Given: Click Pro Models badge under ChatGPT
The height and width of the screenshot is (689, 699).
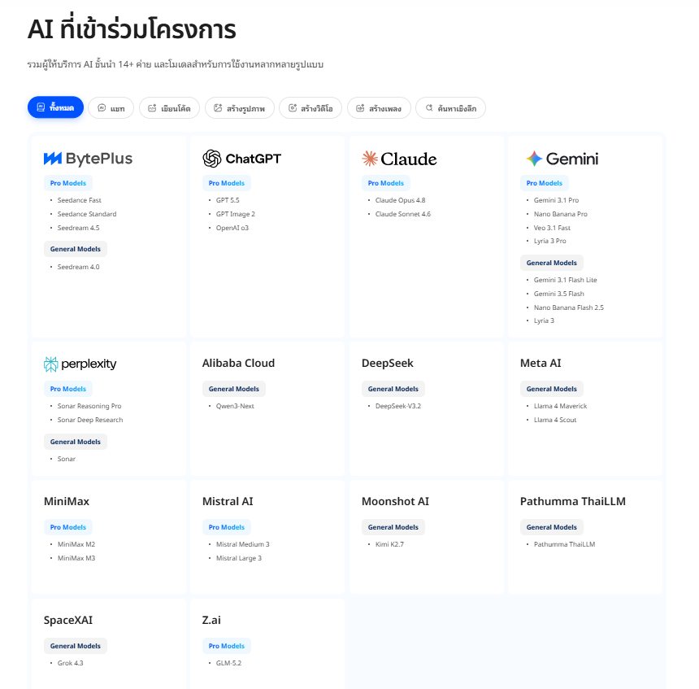Looking at the screenshot, I should point(227,183).
